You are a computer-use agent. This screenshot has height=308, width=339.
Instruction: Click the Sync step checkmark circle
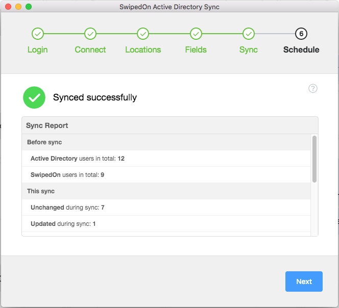[x=249, y=34]
